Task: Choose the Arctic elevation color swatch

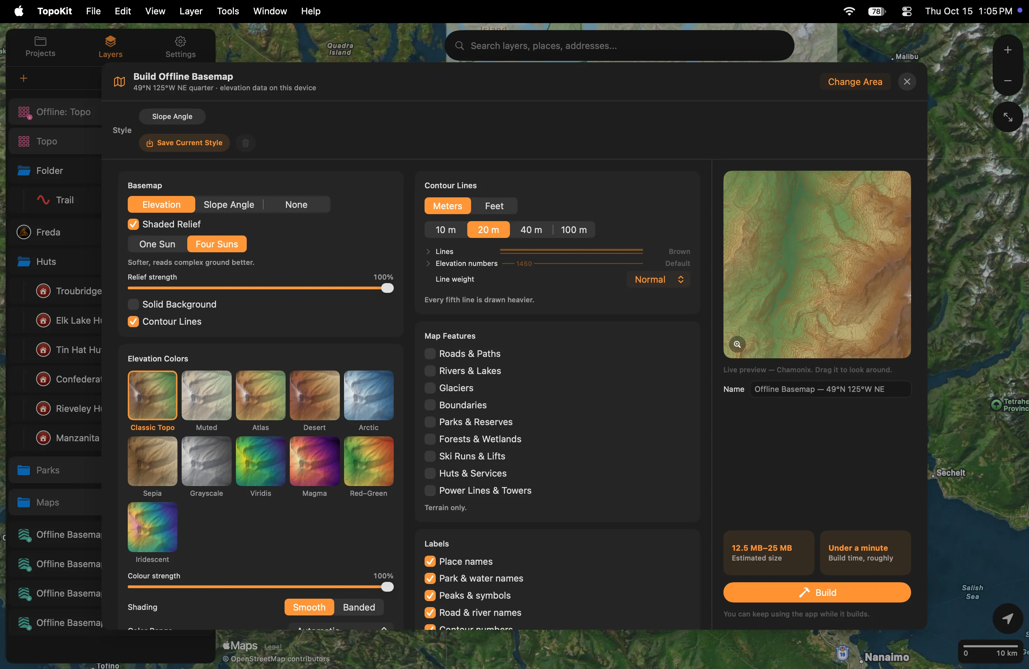Action: (x=368, y=395)
